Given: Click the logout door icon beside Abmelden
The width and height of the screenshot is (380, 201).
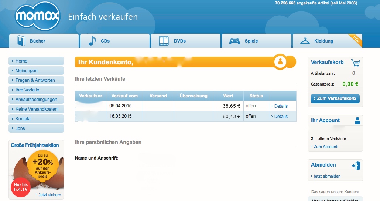Looking at the screenshot, I should [356, 165].
